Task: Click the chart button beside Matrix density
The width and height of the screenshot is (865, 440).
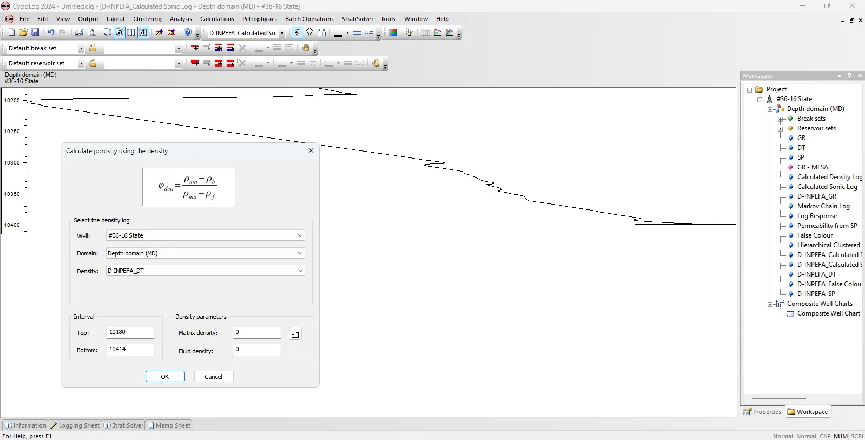Action: (x=295, y=334)
